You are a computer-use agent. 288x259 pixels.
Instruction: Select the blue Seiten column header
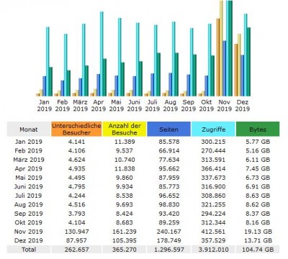(x=168, y=129)
